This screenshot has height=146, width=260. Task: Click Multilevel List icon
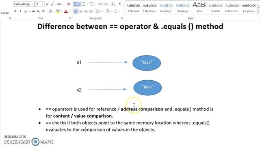[91, 4]
